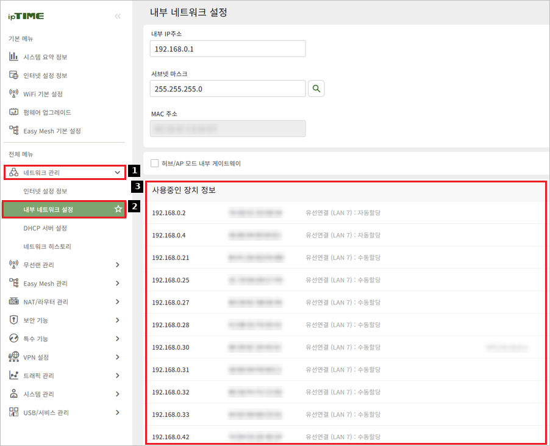
Task: Open VPN 설정 menu label
Action: (x=36, y=357)
